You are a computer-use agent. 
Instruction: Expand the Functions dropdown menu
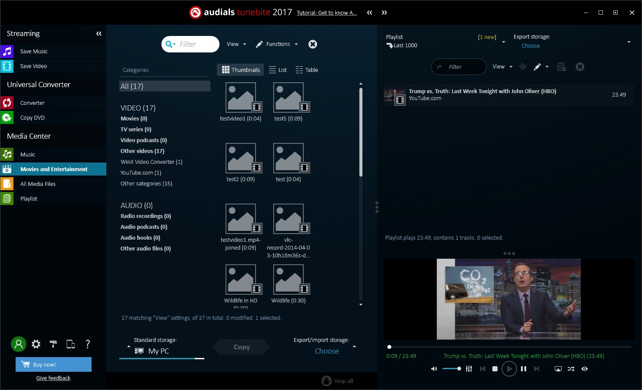point(278,44)
